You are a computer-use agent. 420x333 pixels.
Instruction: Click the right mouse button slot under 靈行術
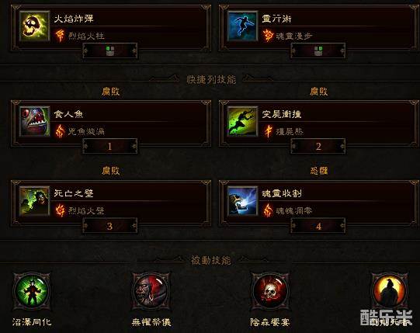pyautogui.click(x=318, y=50)
